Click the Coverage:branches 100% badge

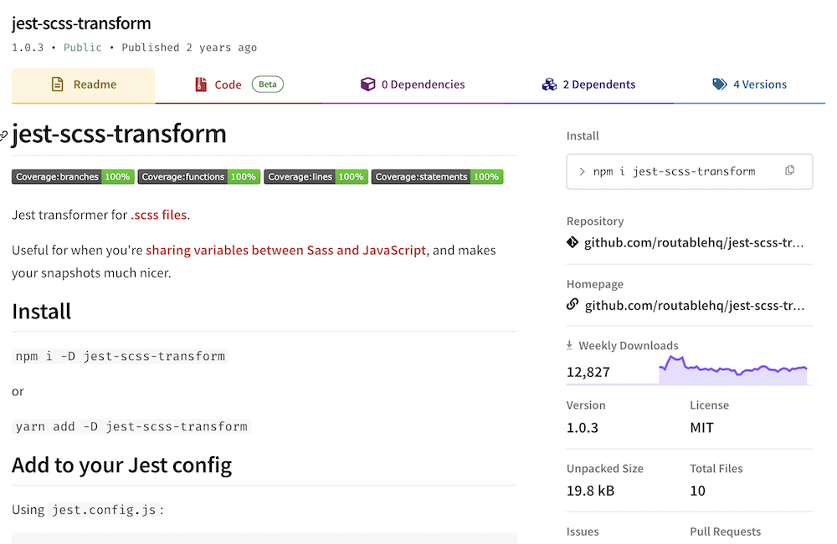pyautogui.click(x=73, y=177)
